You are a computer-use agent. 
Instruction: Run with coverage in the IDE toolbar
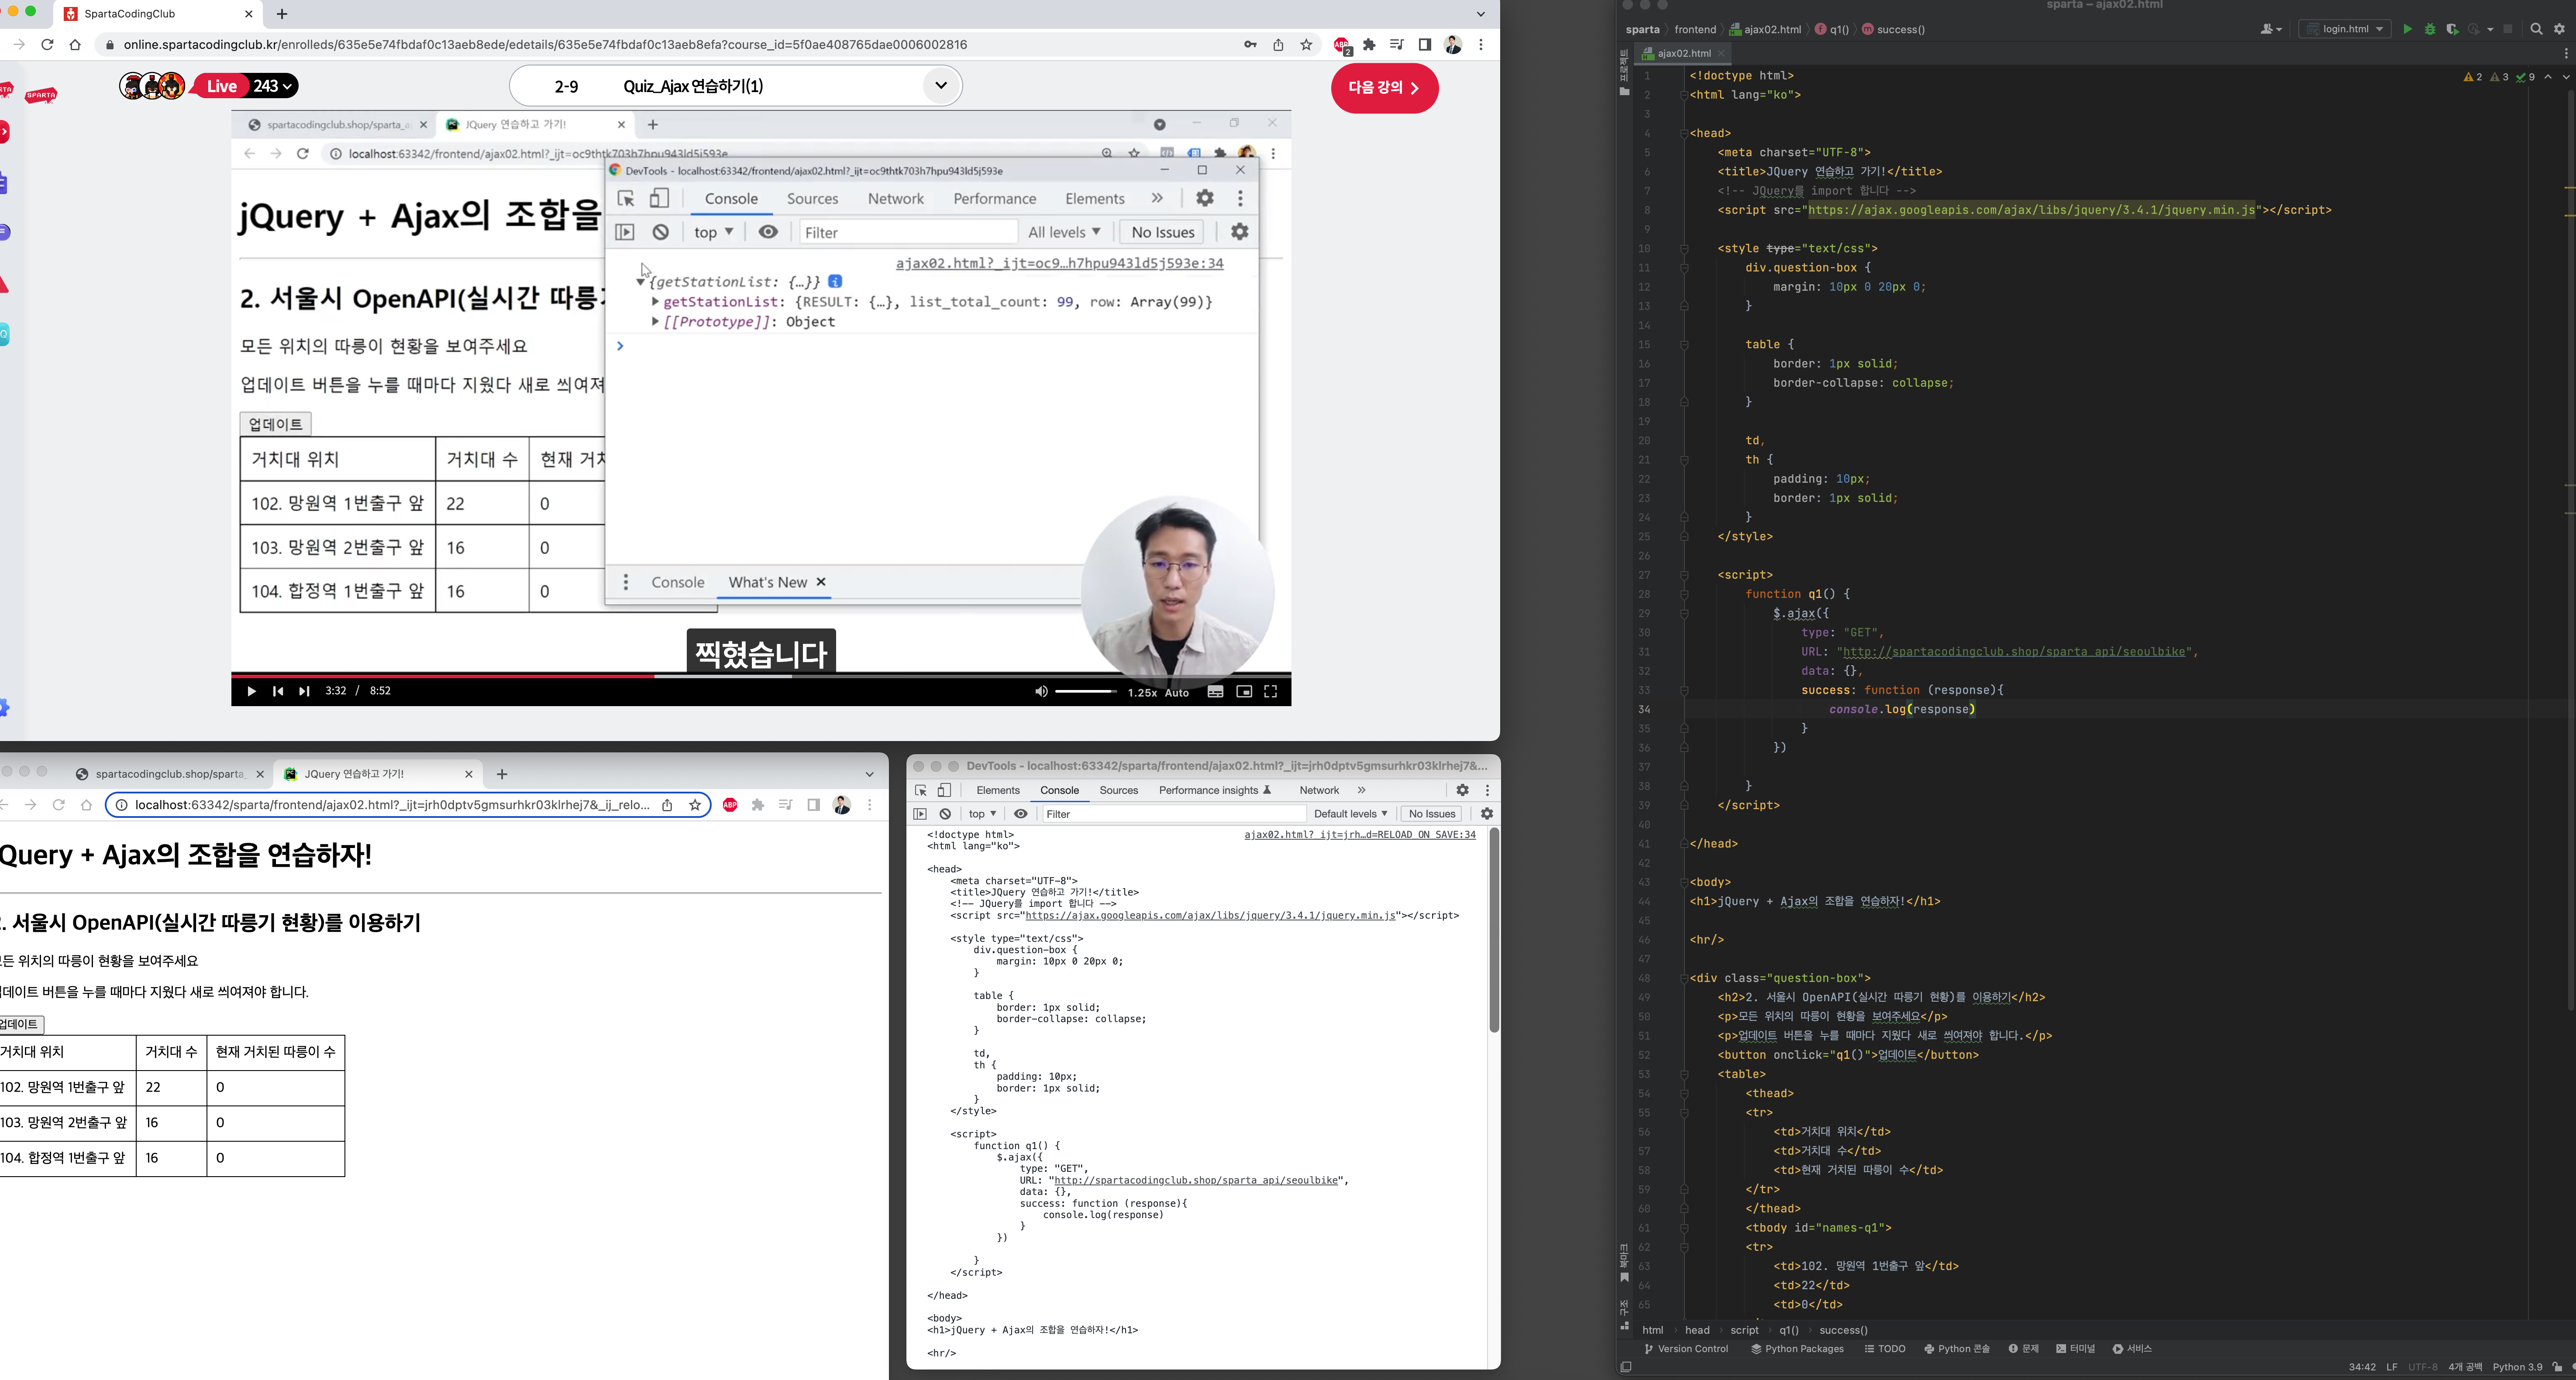(x=2452, y=29)
